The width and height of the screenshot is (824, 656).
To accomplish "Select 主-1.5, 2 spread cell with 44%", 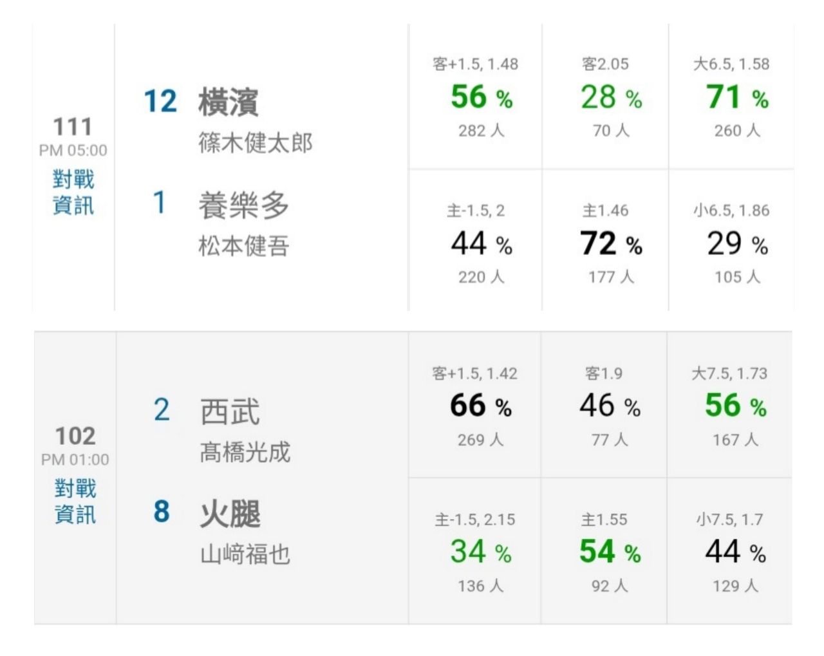I will point(475,241).
